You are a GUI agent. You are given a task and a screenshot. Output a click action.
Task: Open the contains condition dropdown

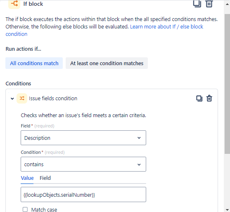(x=83, y=164)
